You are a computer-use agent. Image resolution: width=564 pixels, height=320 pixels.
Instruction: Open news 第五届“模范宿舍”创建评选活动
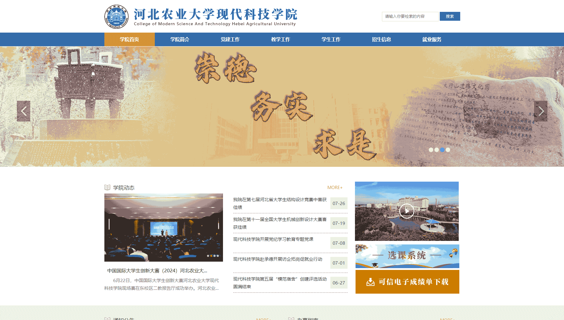click(x=280, y=283)
